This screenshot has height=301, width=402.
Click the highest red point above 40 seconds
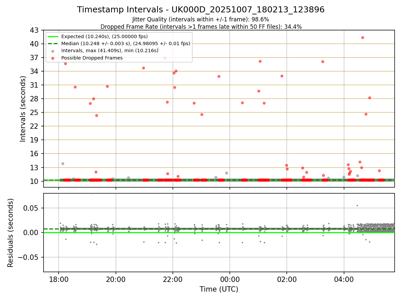pyautogui.click(x=362, y=37)
